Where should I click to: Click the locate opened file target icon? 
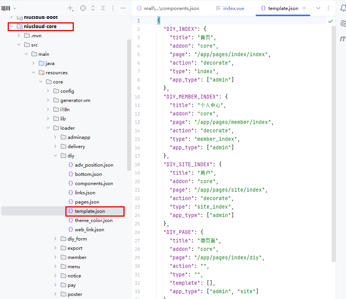83,8
